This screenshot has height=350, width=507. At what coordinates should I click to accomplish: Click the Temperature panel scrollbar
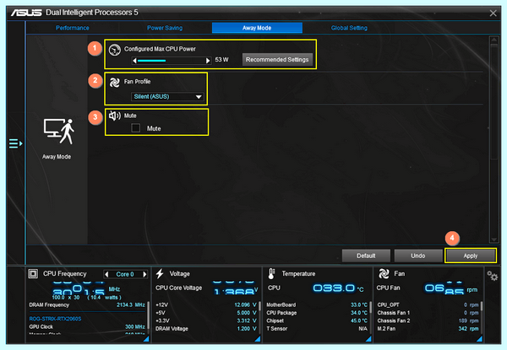[371, 317]
